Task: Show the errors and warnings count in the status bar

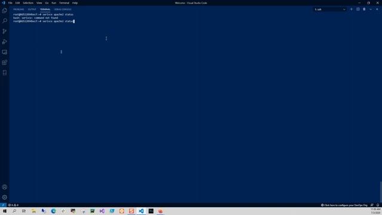Action: [13, 205]
